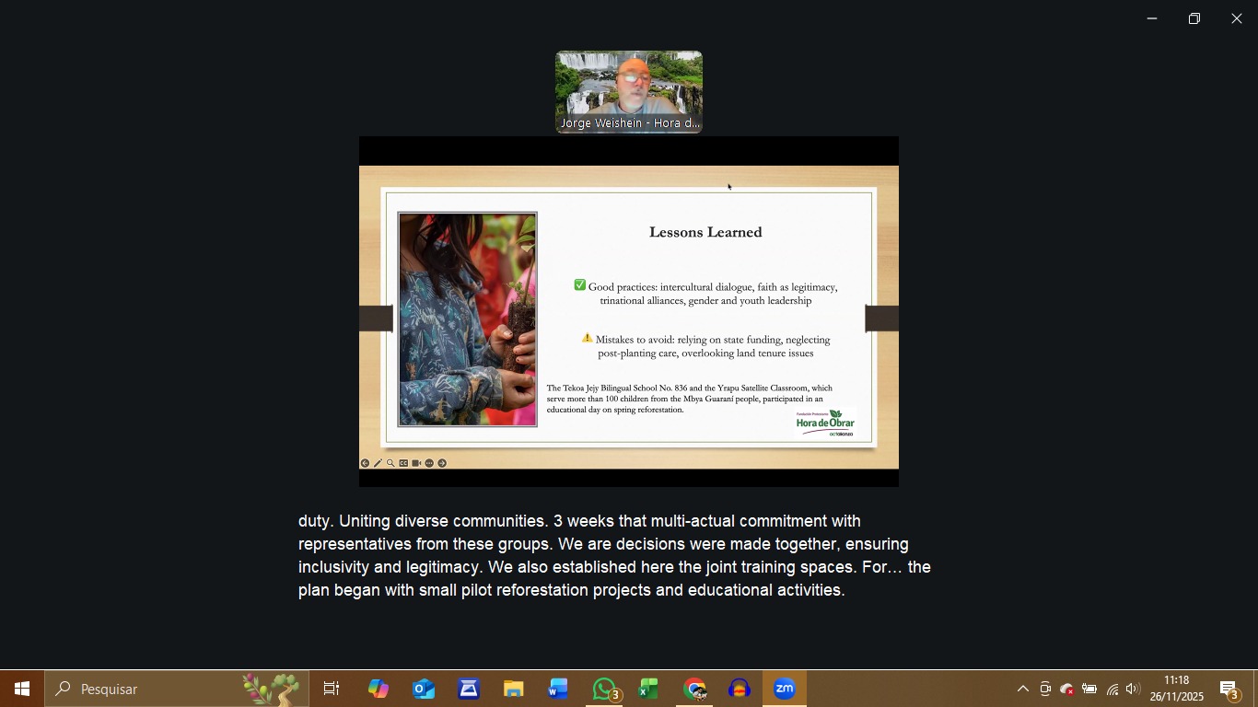Open the volume control in system tray
Image resolution: width=1258 pixels, height=707 pixels.
[x=1133, y=689]
